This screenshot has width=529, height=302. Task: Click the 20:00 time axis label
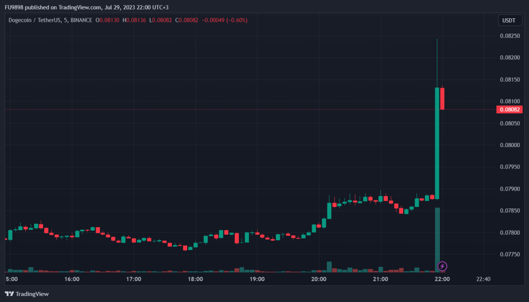(318, 279)
